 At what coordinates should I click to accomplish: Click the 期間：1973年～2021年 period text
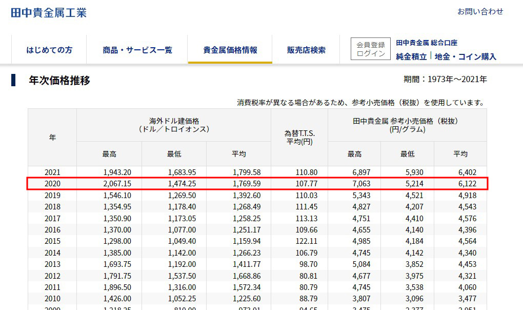(445, 80)
